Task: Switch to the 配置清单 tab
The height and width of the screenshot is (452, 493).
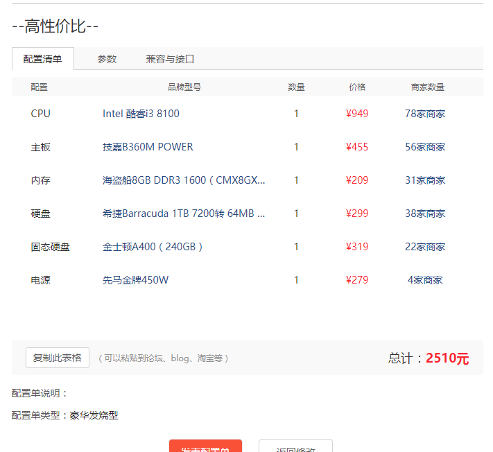Action: 43,59
